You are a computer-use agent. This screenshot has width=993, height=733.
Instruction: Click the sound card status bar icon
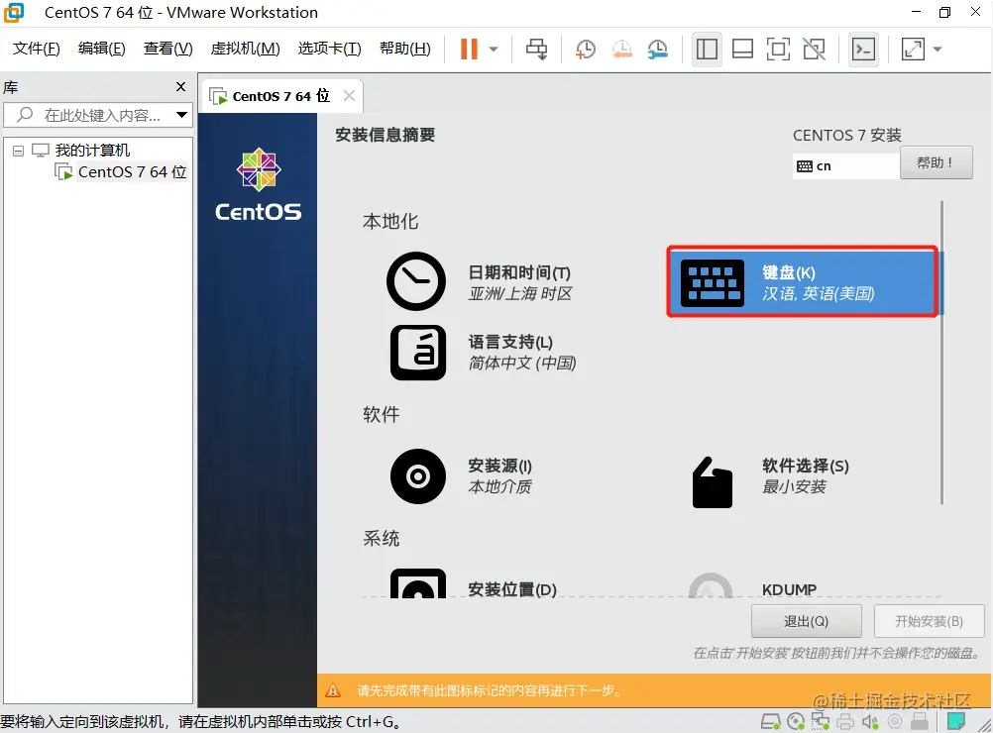[870, 721]
